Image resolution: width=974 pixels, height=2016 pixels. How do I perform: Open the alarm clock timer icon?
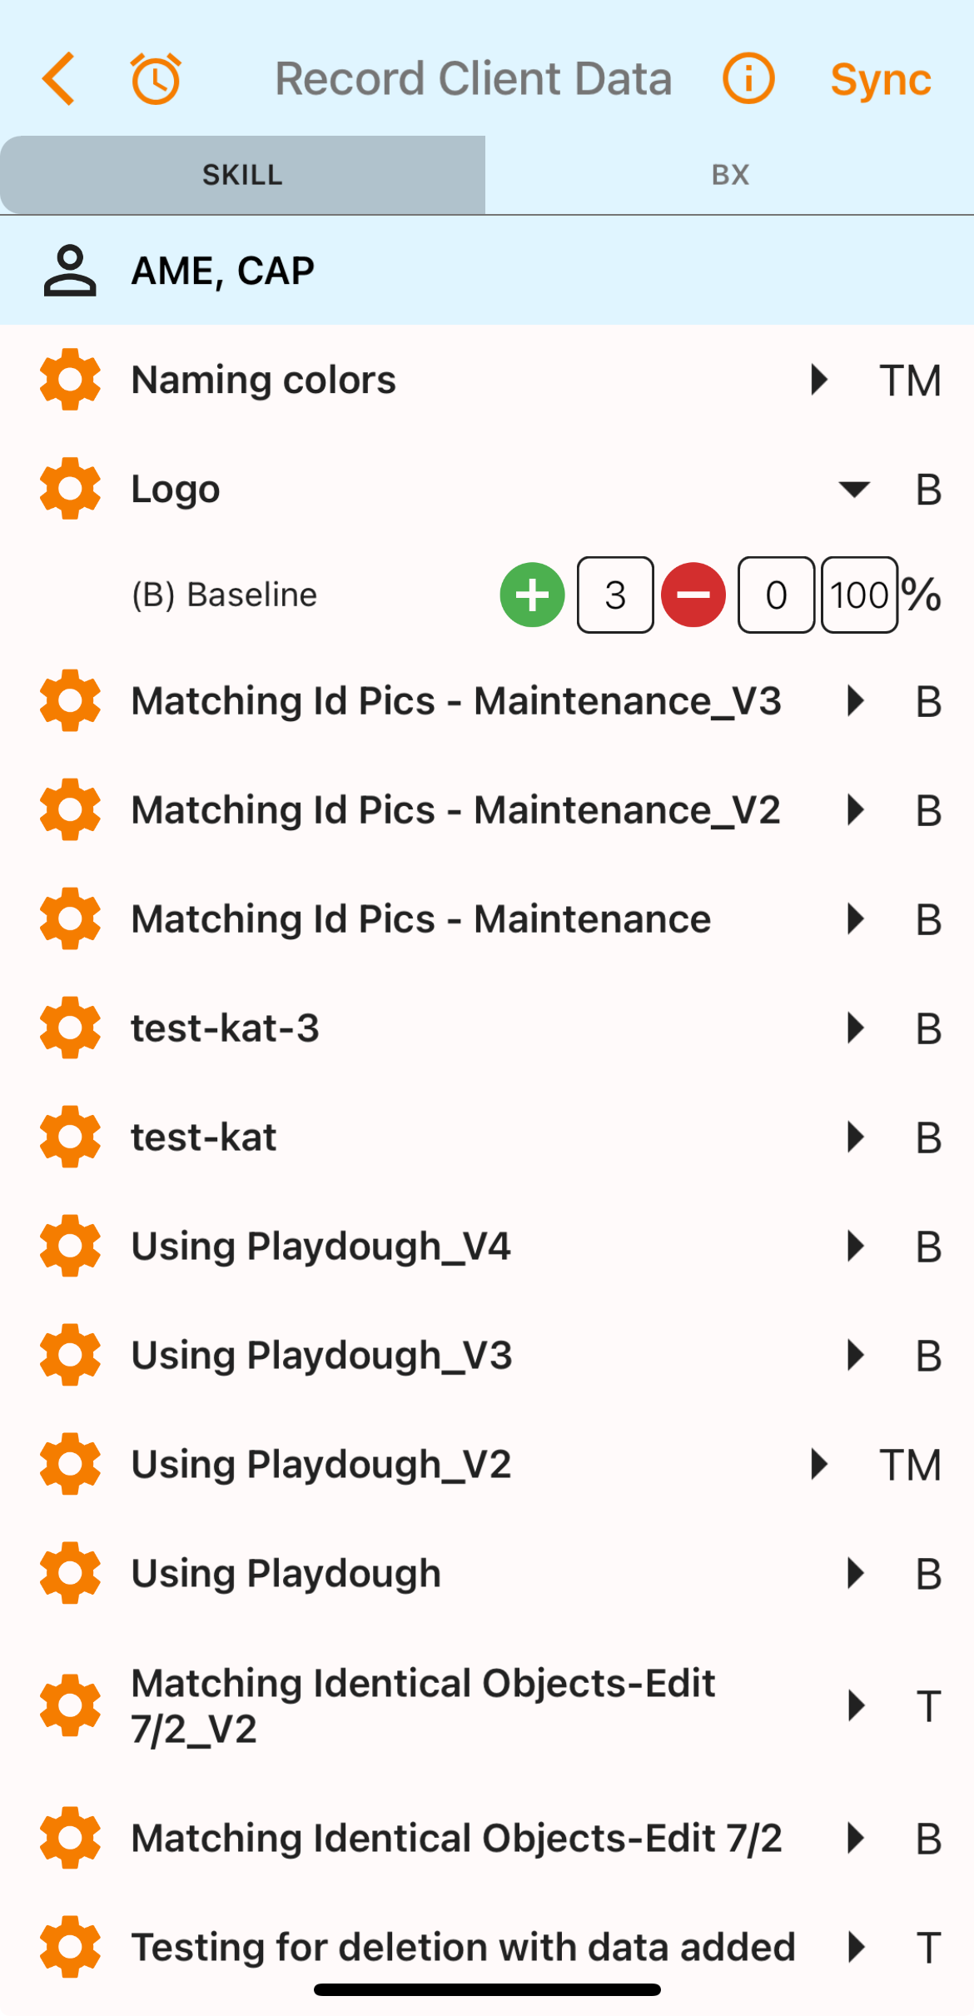[x=156, y=79]
